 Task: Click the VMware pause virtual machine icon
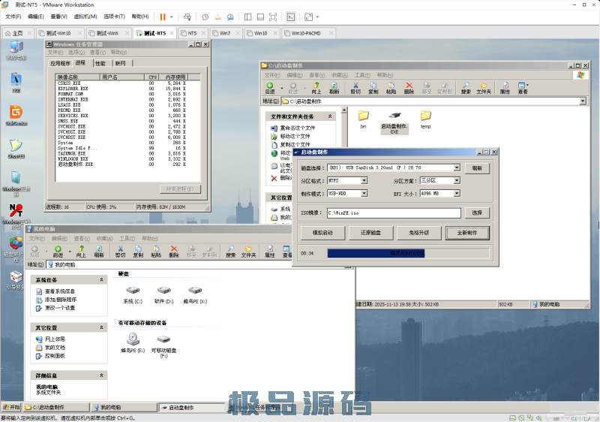tap(163, 17)
